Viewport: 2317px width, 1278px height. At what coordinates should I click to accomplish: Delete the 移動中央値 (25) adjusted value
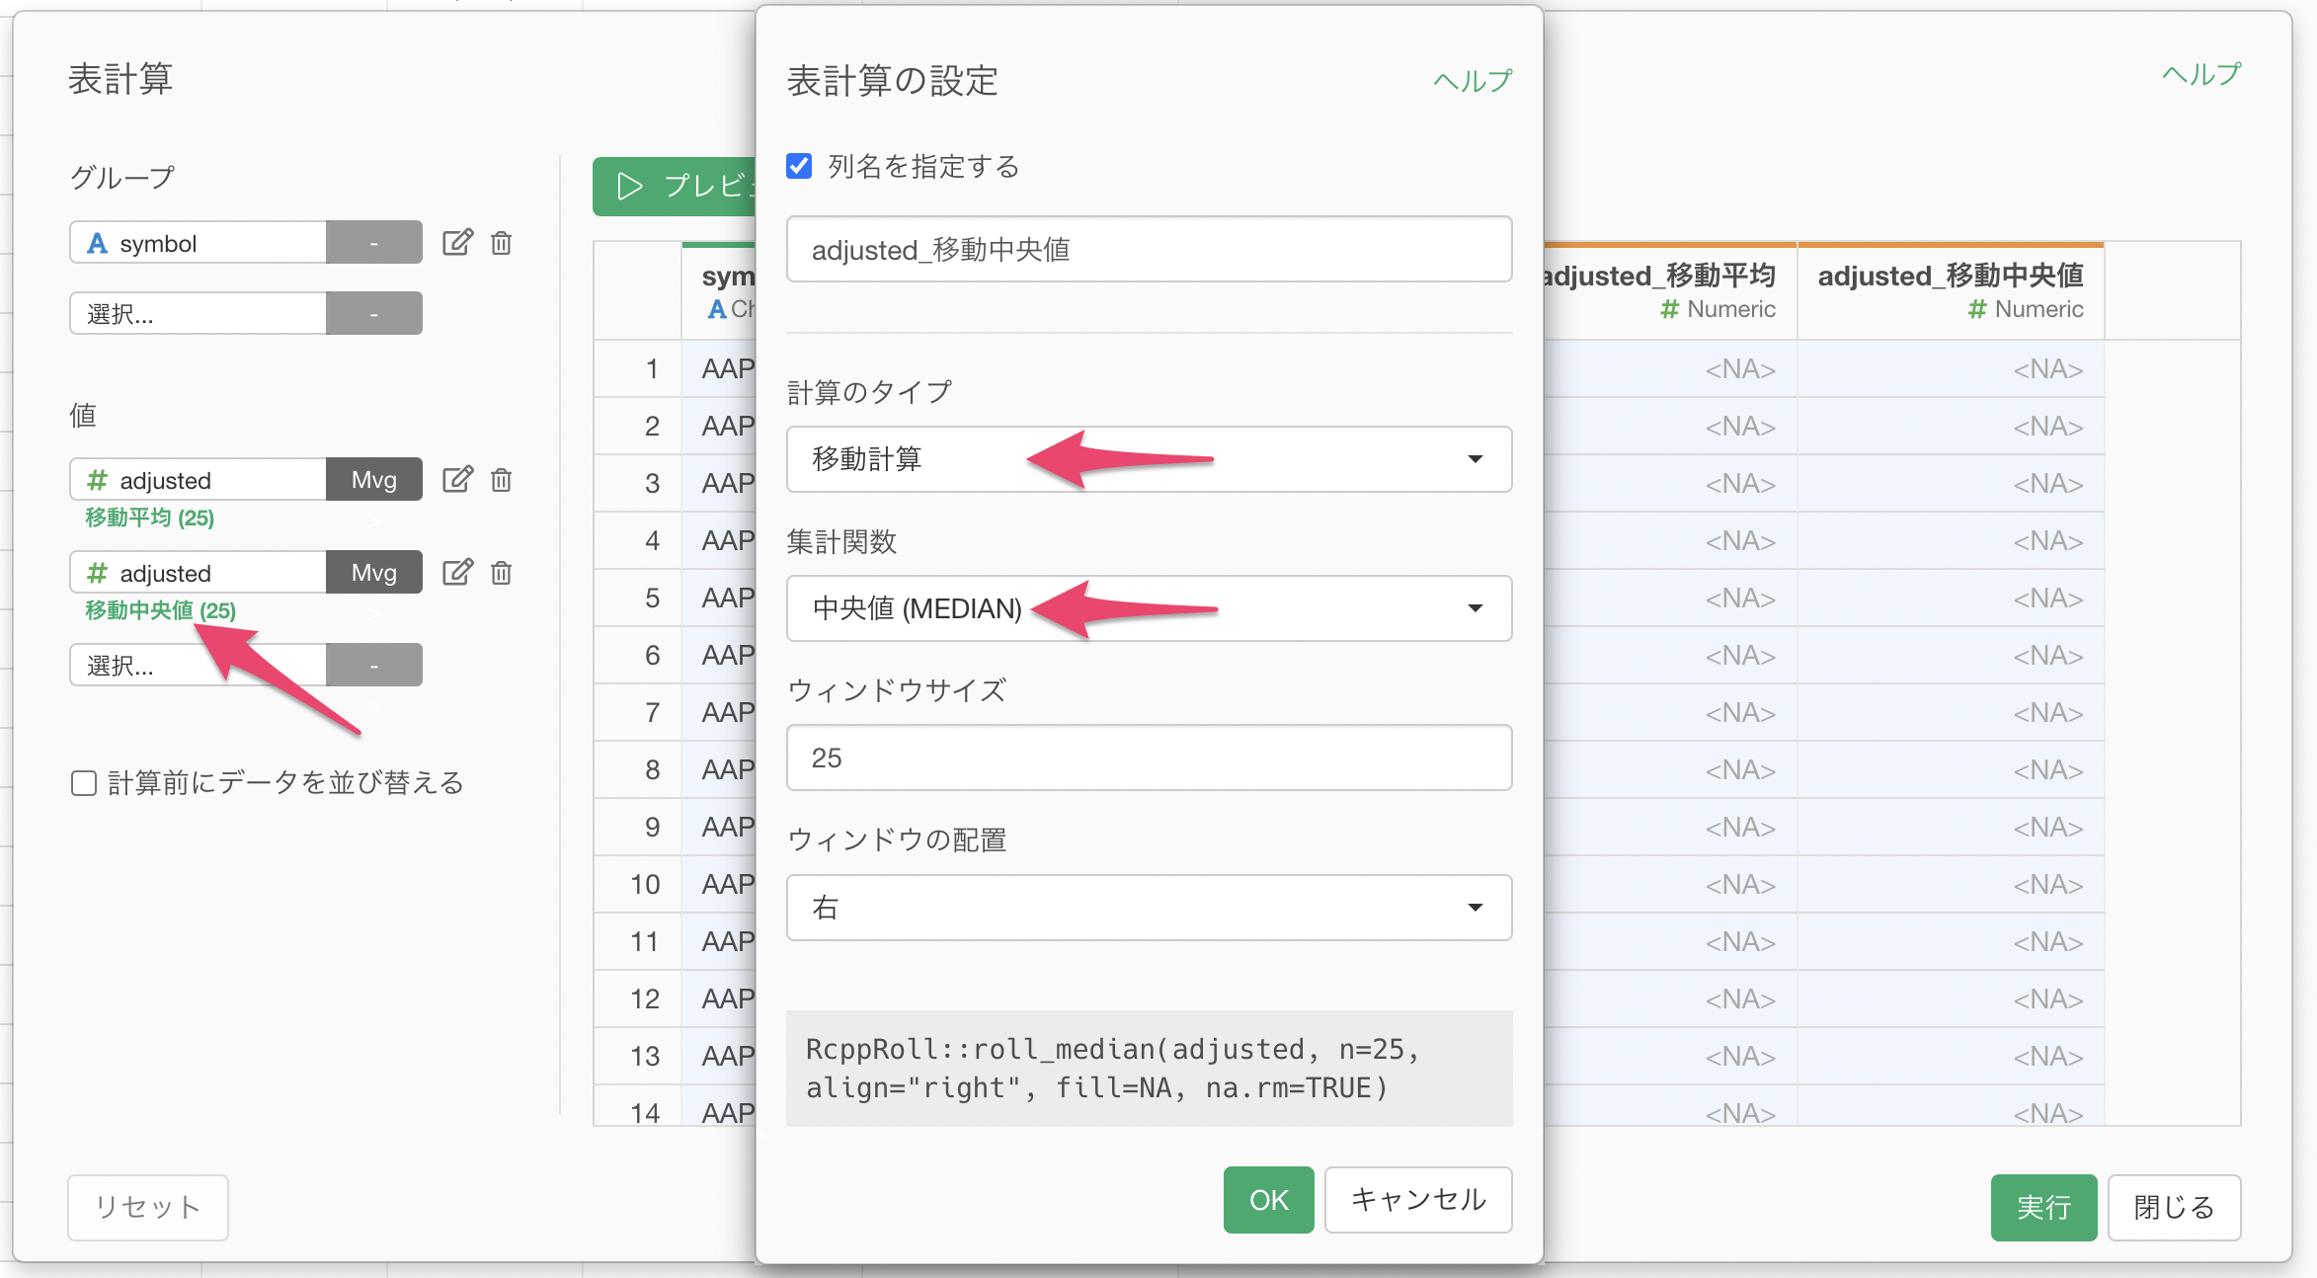click(501, 572)
